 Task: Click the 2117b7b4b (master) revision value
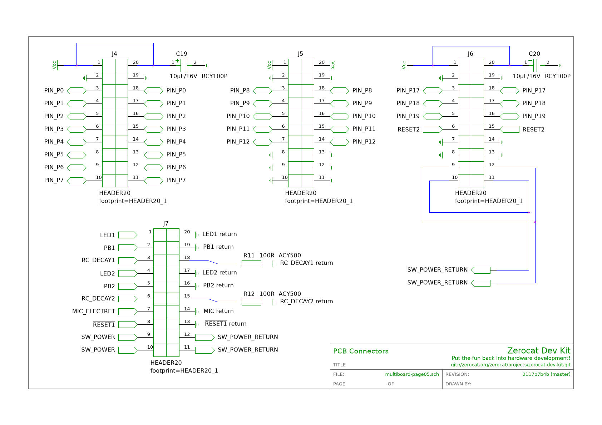tap(547, 374)
